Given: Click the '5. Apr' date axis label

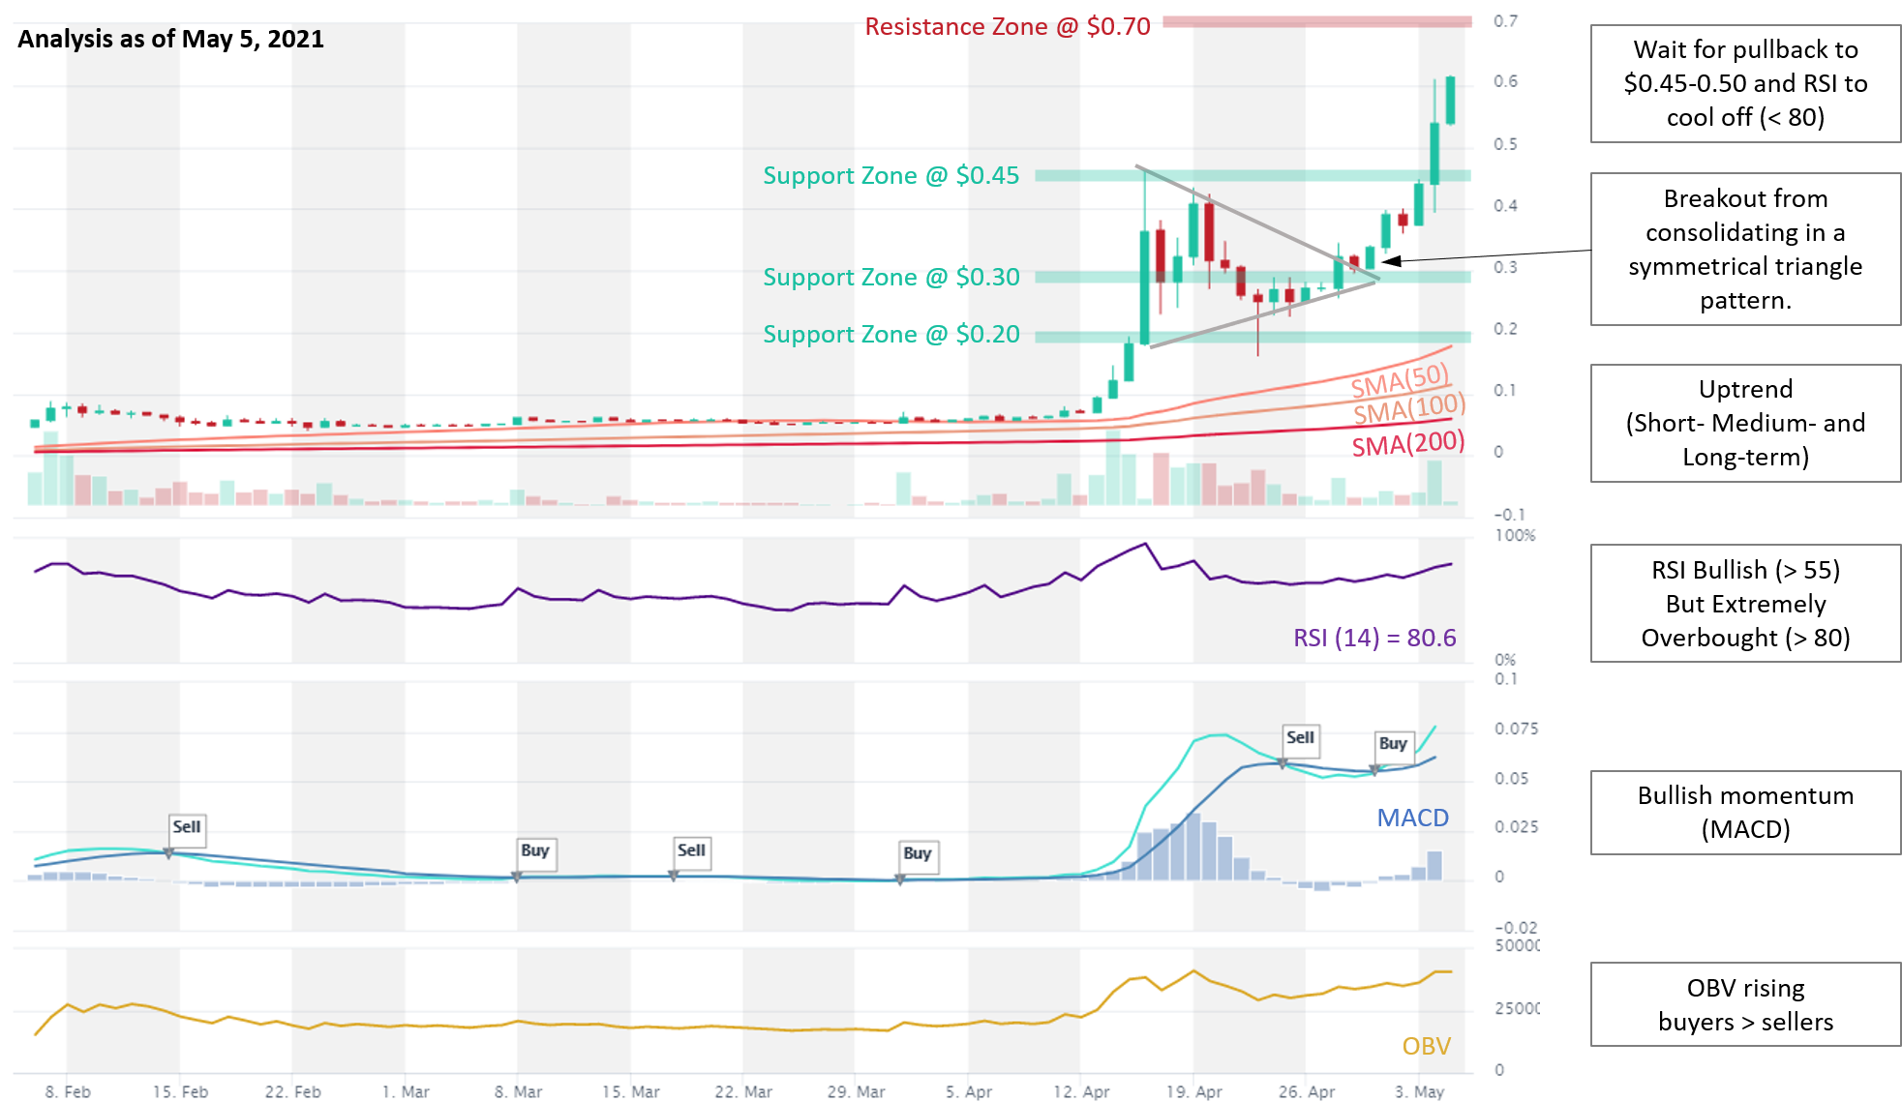Looking at the screenshot, I should [969, 1091].
